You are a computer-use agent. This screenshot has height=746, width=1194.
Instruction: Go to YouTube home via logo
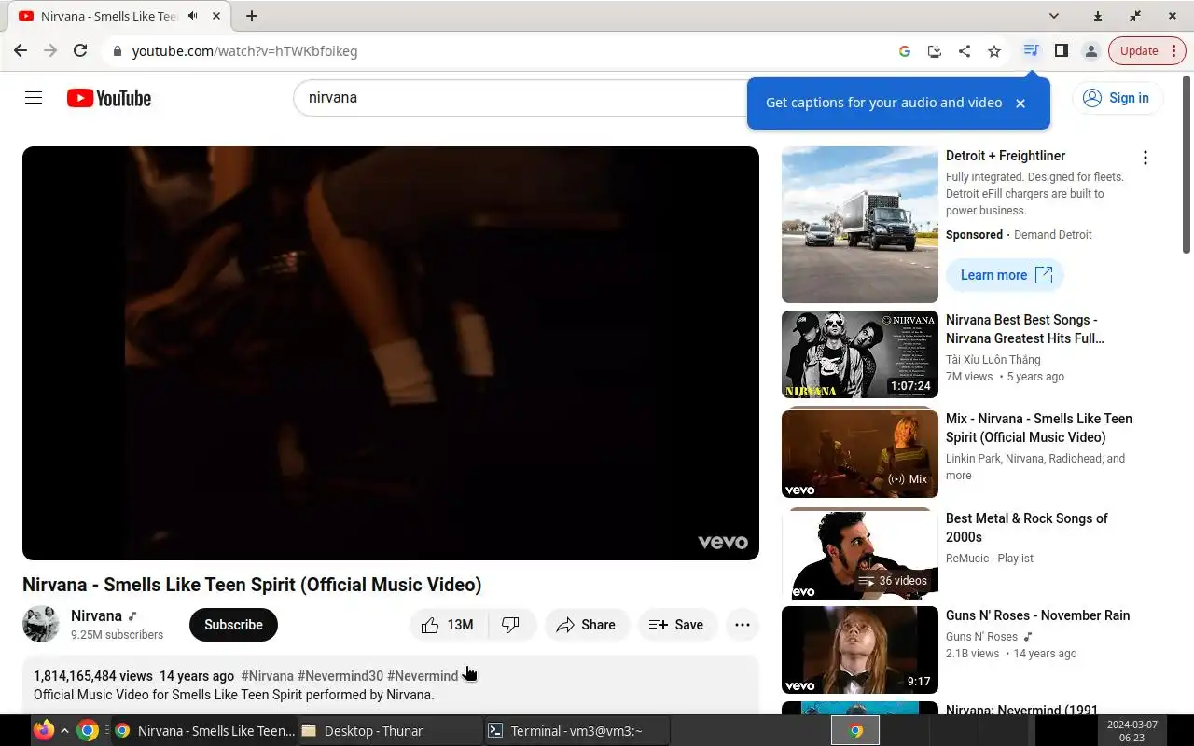(109, 98)
